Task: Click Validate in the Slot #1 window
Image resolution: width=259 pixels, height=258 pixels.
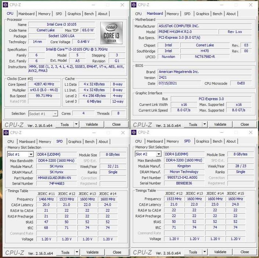Action: (92, 252)
